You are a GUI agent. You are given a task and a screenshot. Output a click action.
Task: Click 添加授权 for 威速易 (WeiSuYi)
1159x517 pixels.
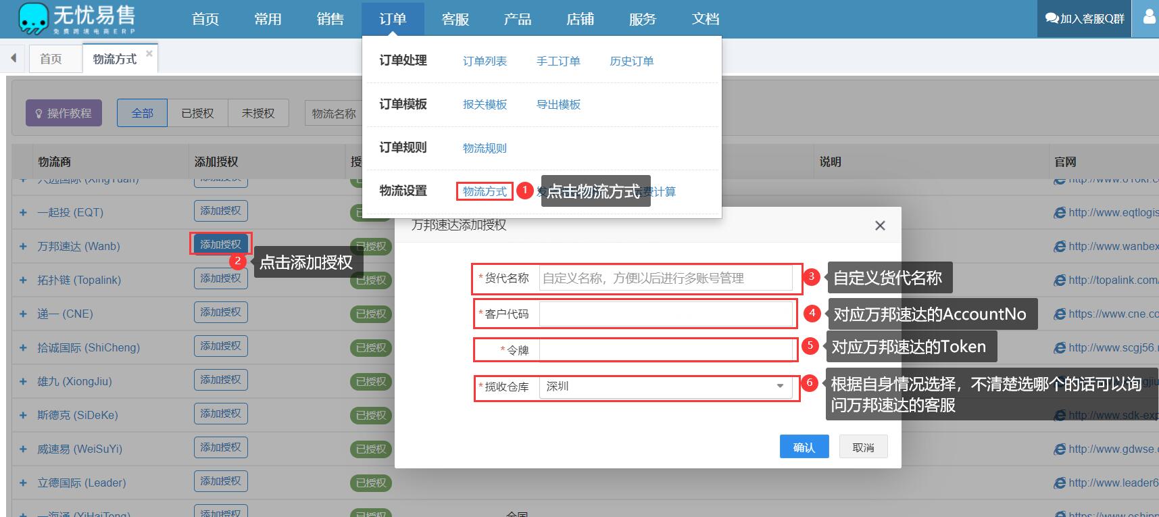[220, 447]
